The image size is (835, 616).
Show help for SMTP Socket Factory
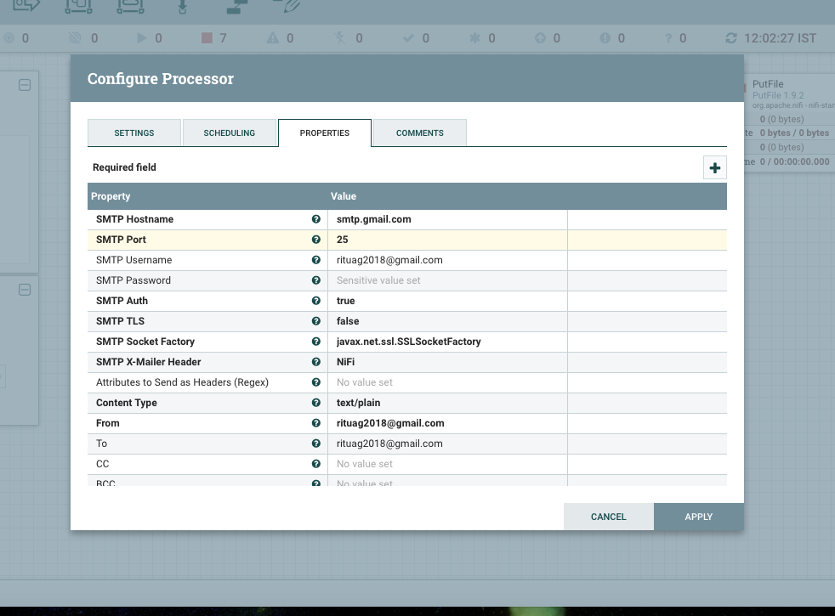(315, 342)
